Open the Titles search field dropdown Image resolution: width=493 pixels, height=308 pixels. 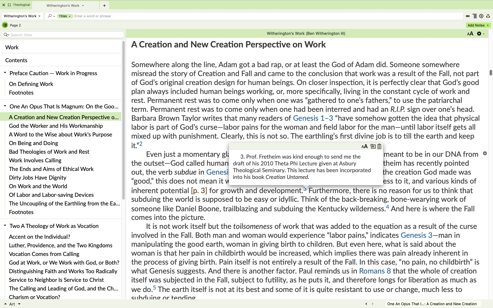[x=65, y=16]
